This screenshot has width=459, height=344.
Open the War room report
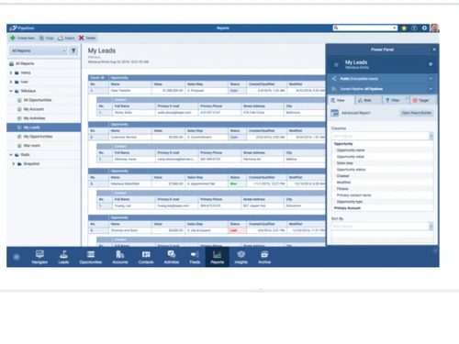pos(32,146)
